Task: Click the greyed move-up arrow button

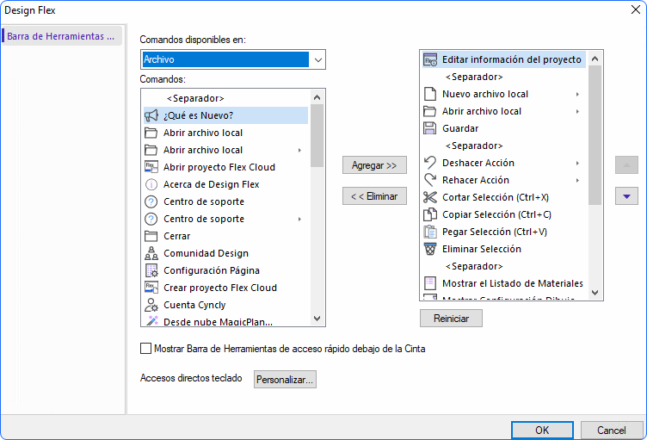Action: pyautogui.click(x=626, y=165)
